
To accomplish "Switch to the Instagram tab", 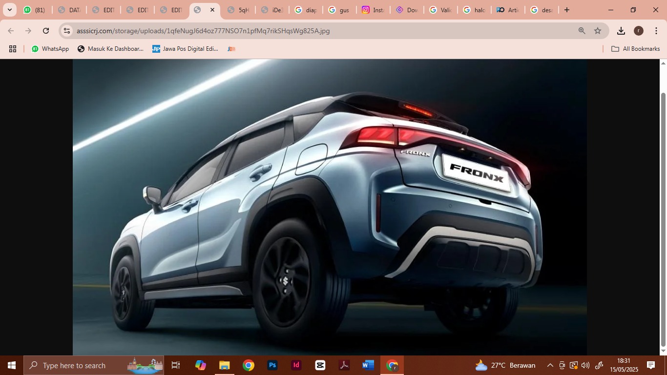I will point(375,10).
